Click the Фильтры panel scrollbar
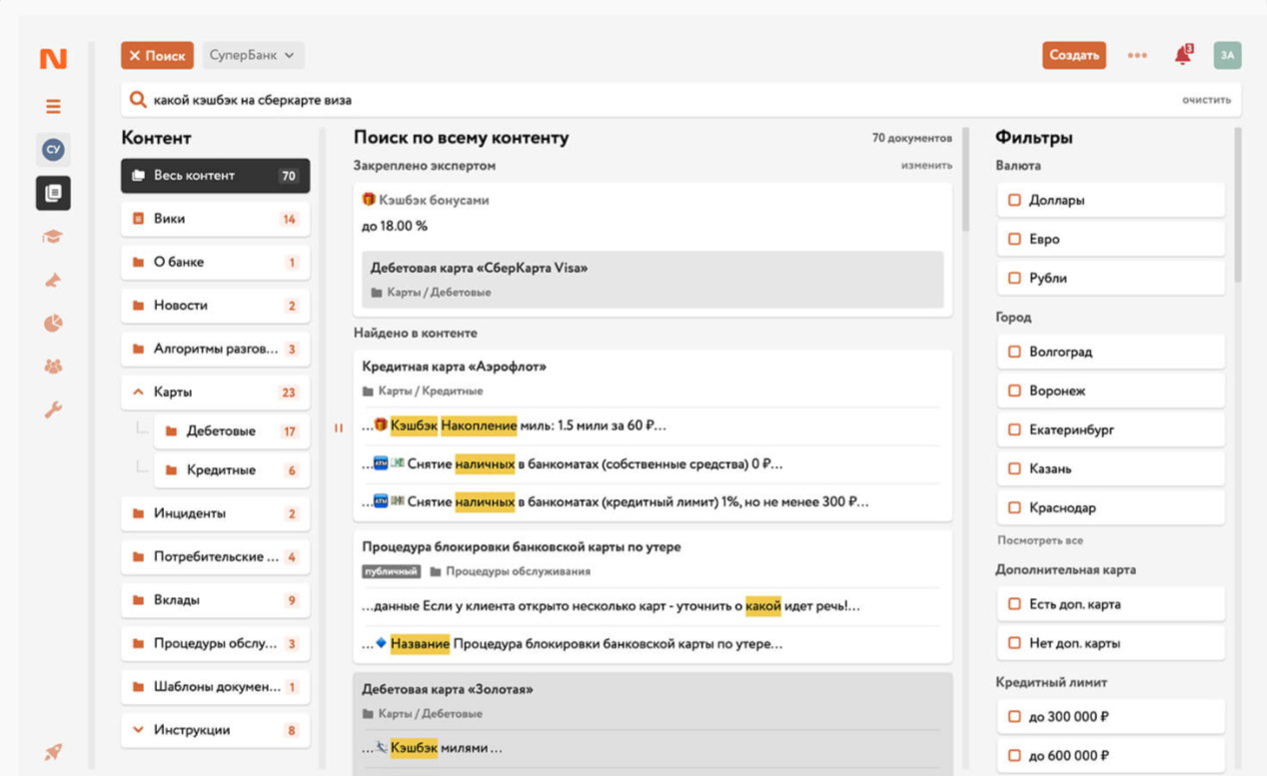This screenshot has height=776, width=1267. point(1239,205)
